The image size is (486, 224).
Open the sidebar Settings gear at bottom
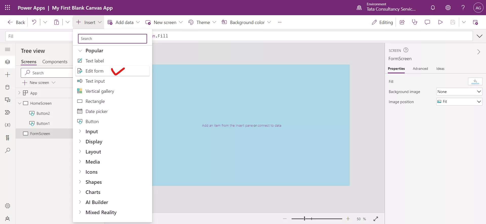tap(8, 206)
